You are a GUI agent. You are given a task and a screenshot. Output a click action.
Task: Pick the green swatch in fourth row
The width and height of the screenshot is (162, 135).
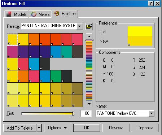[x=56, y=76]
